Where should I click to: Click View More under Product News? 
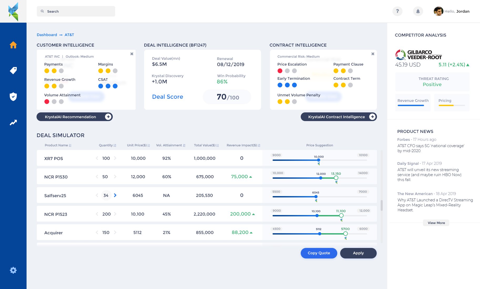pyautogui.click(x=436, y=223)
